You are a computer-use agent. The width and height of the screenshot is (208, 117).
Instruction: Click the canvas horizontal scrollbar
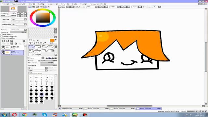click(129, 106)
